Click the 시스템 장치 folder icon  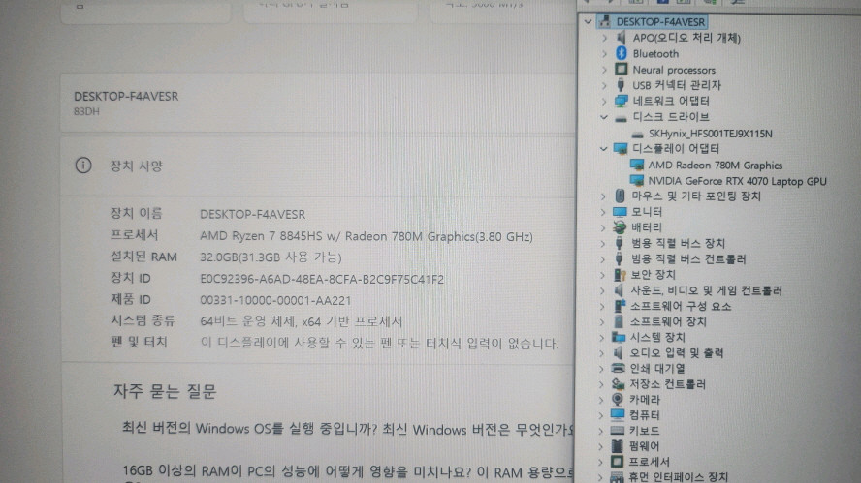tap(619, 337)
